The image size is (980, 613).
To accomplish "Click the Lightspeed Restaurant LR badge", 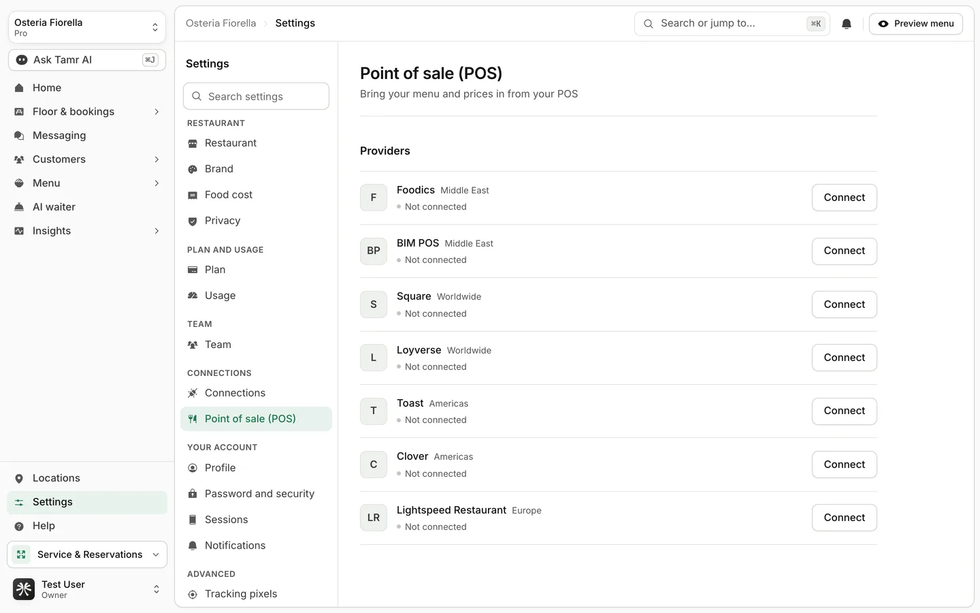I will [374, 518].
